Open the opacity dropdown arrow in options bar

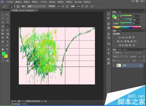pyautogui.click(x=63, y=6)
